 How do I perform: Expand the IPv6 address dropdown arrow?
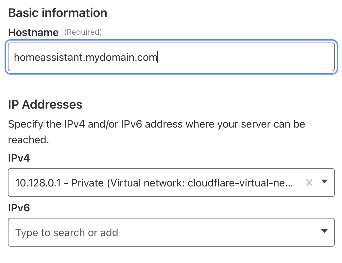[x=324, y=232]
